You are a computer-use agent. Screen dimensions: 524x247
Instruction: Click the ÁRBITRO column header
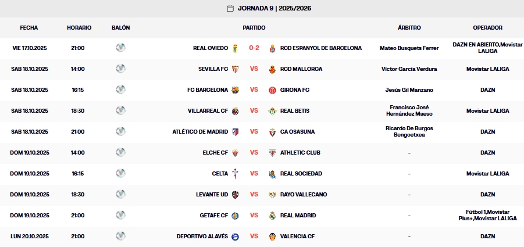409,27
